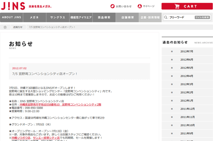Open the 商品検索 menu
This screenshot has width=213, height=141.
[104, 17]
